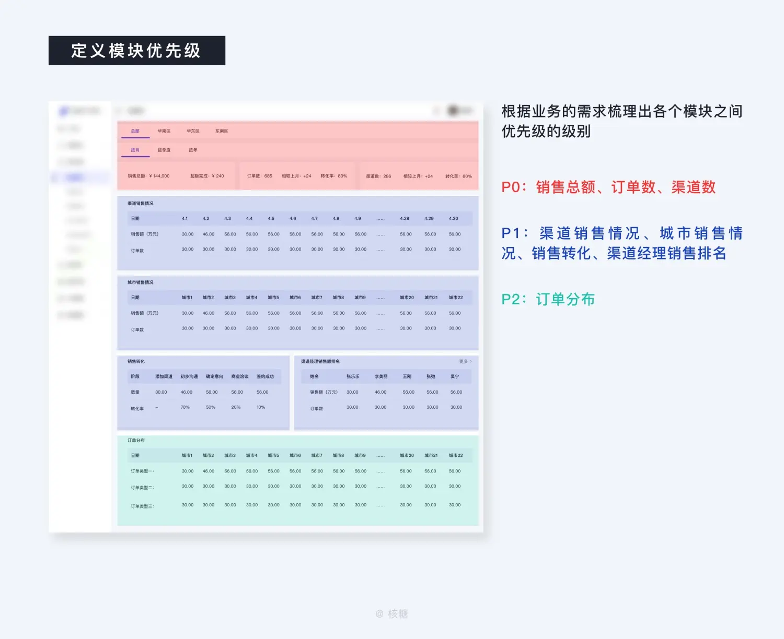Switch to 按季度 view
The image size is (784, 639).
(x=164, y=150)
